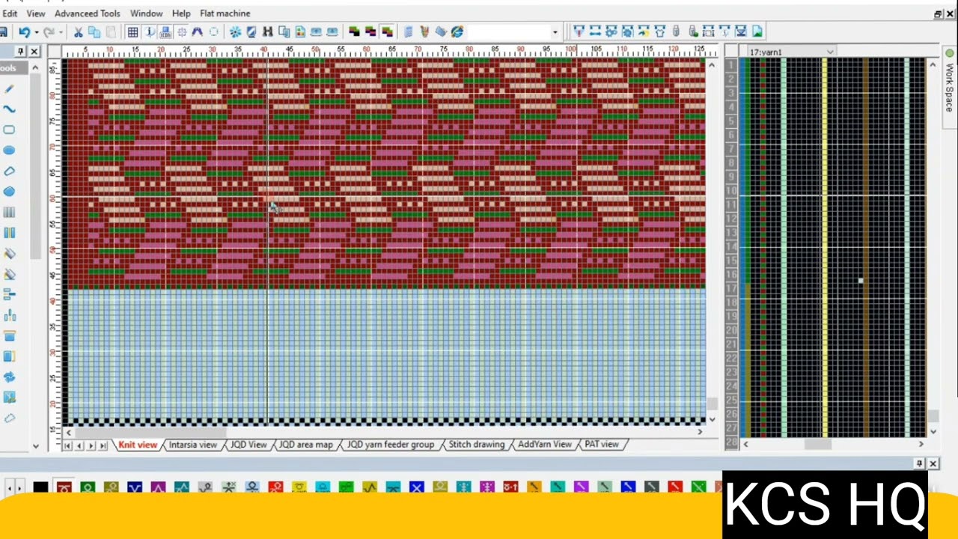Open the Redo history dropdown arrow
Viewport: 958px width, 539px height.
pyautogui.click(x=61, y=32)
